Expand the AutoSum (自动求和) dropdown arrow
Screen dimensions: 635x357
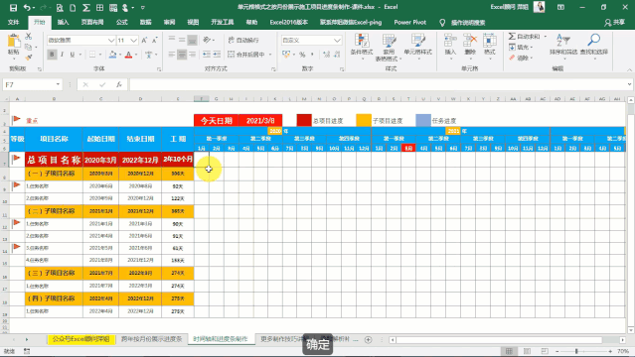click(x=546, y=37)
